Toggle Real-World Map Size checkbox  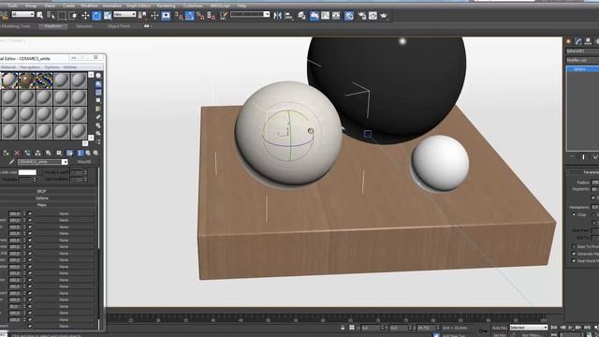(574, 260)
